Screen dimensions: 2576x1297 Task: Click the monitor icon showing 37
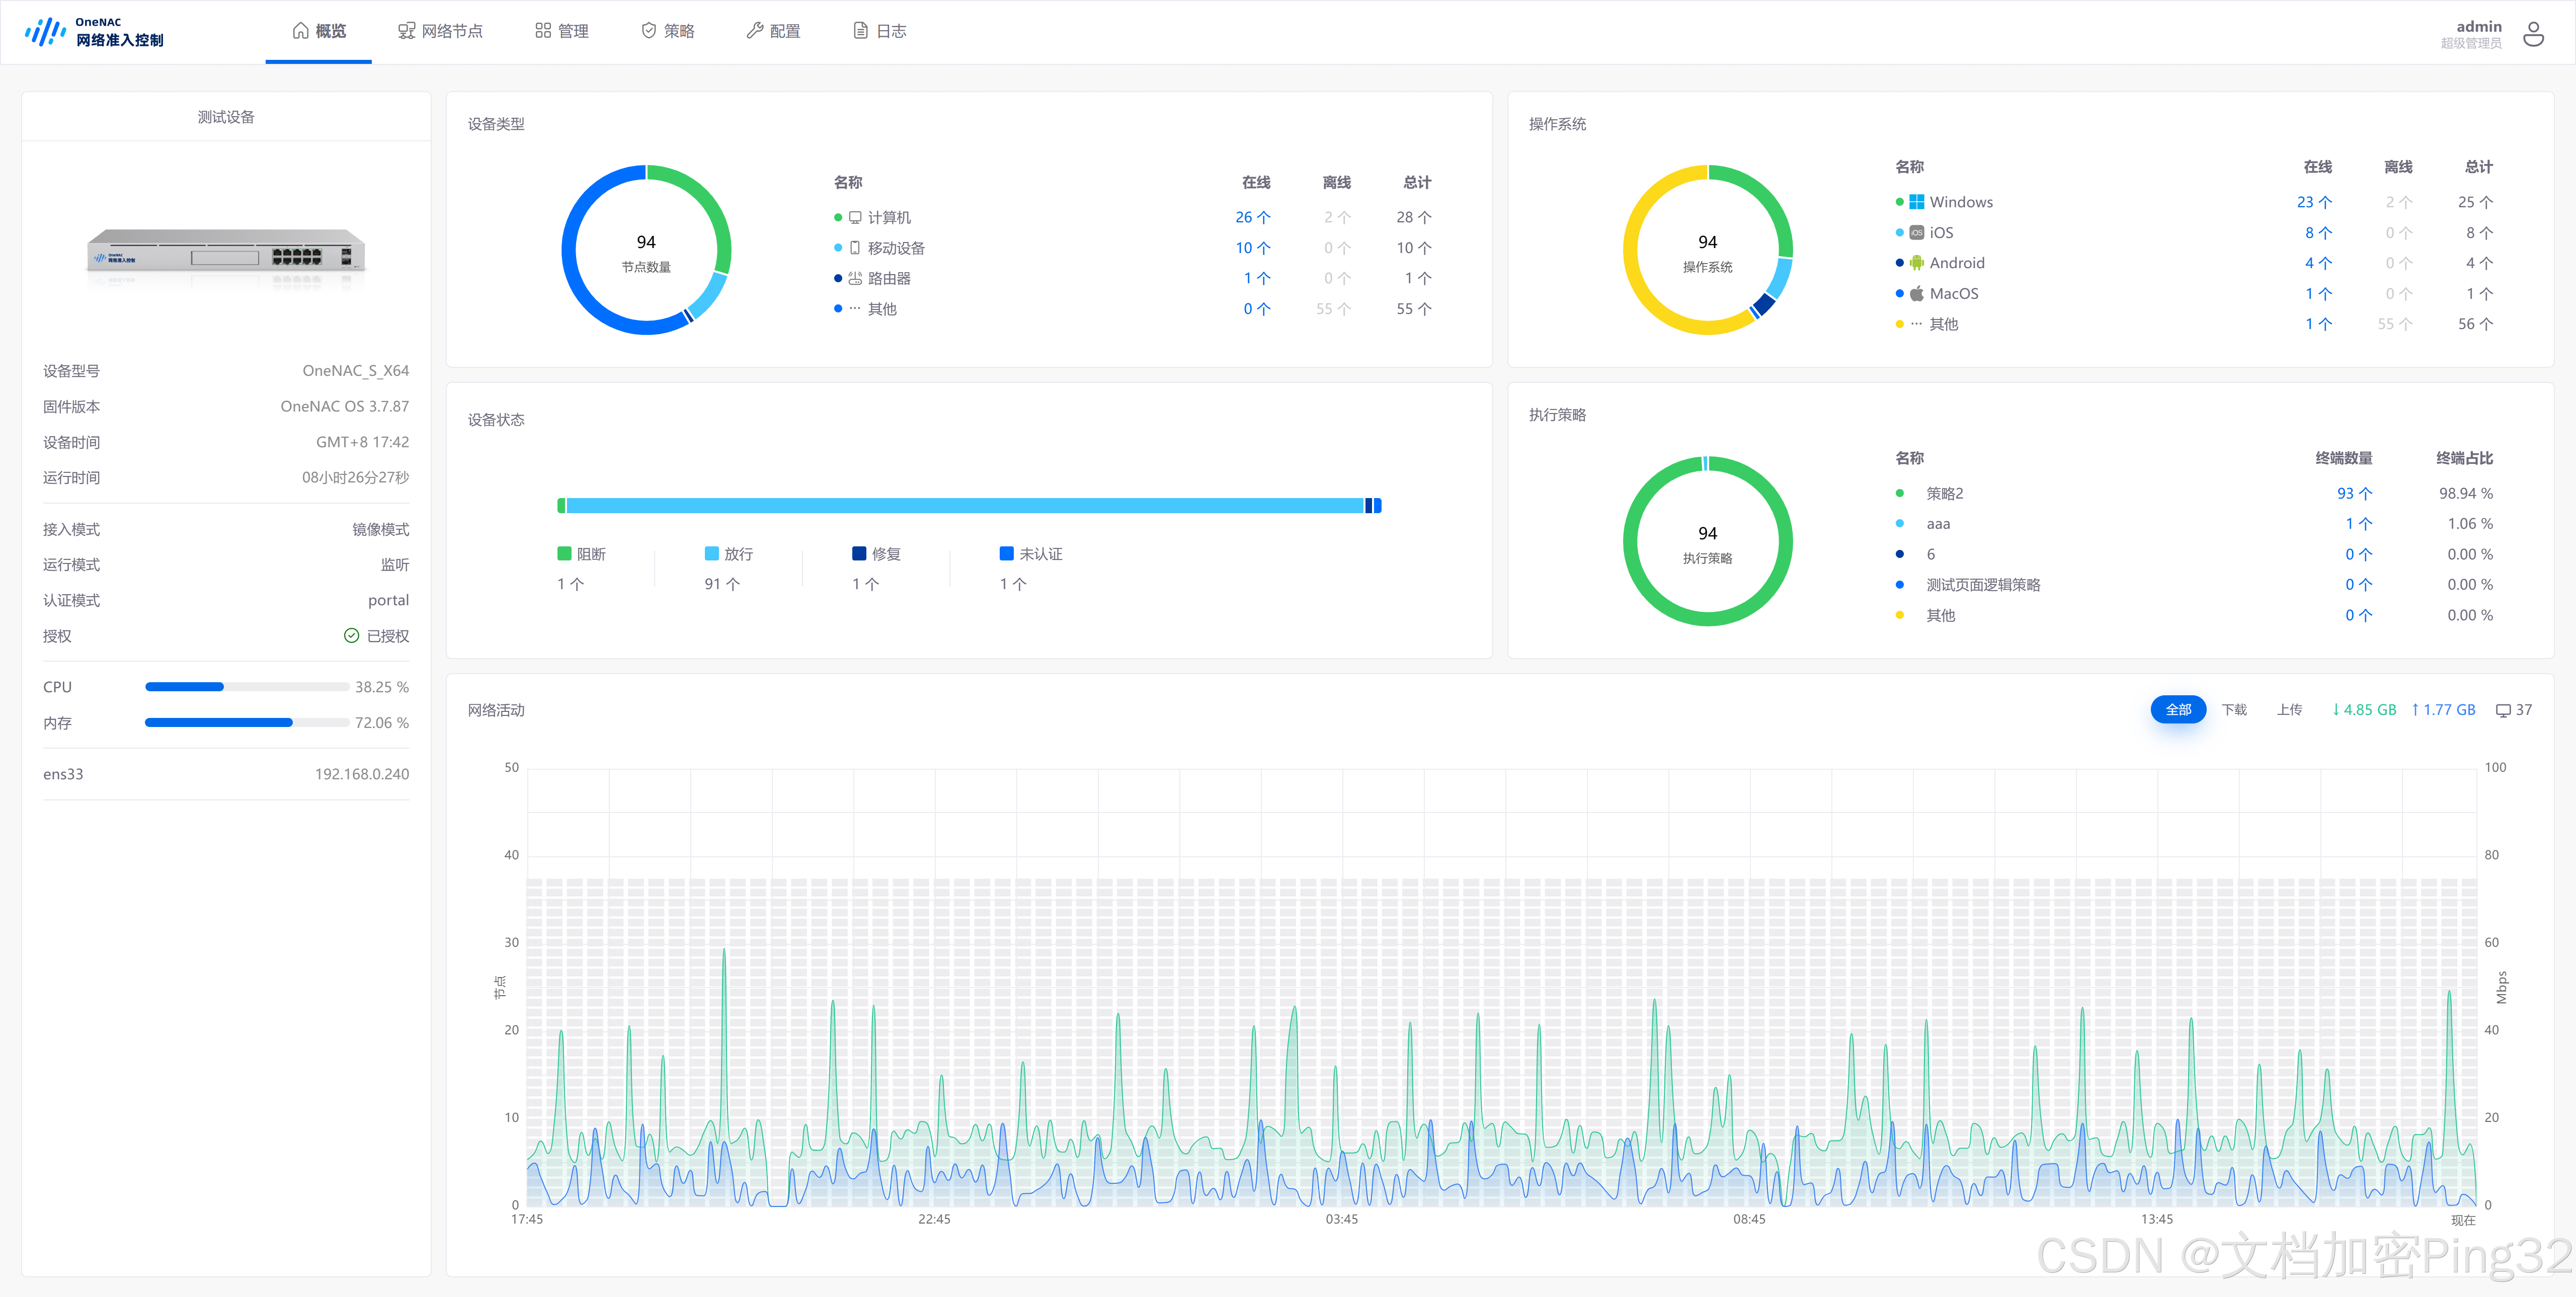2503,710
